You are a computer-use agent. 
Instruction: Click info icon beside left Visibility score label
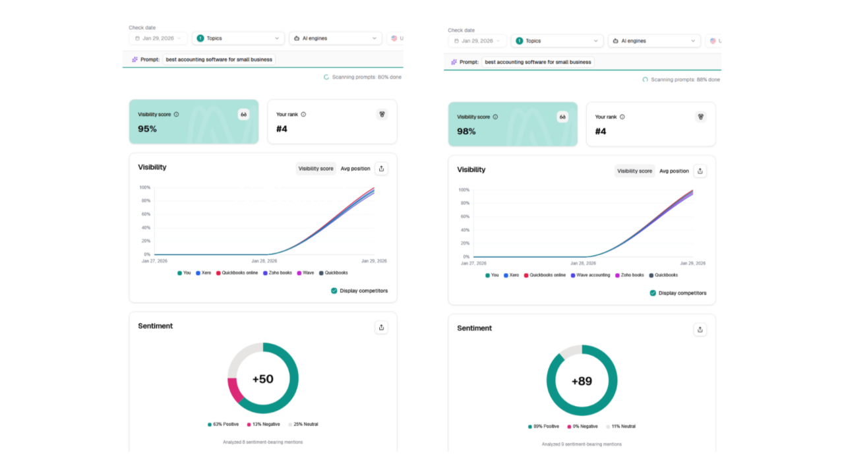pos(176,114)
